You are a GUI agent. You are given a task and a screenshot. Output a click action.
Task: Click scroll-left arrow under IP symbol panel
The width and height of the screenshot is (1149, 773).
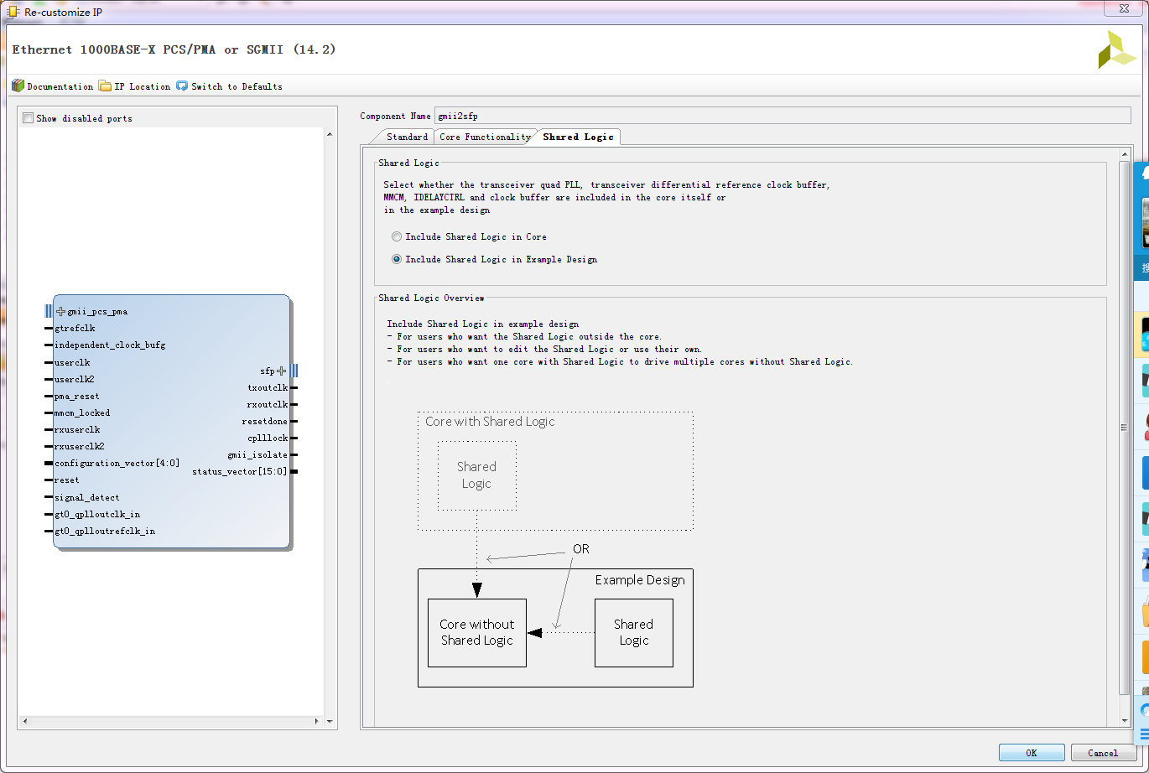(24, 721)
